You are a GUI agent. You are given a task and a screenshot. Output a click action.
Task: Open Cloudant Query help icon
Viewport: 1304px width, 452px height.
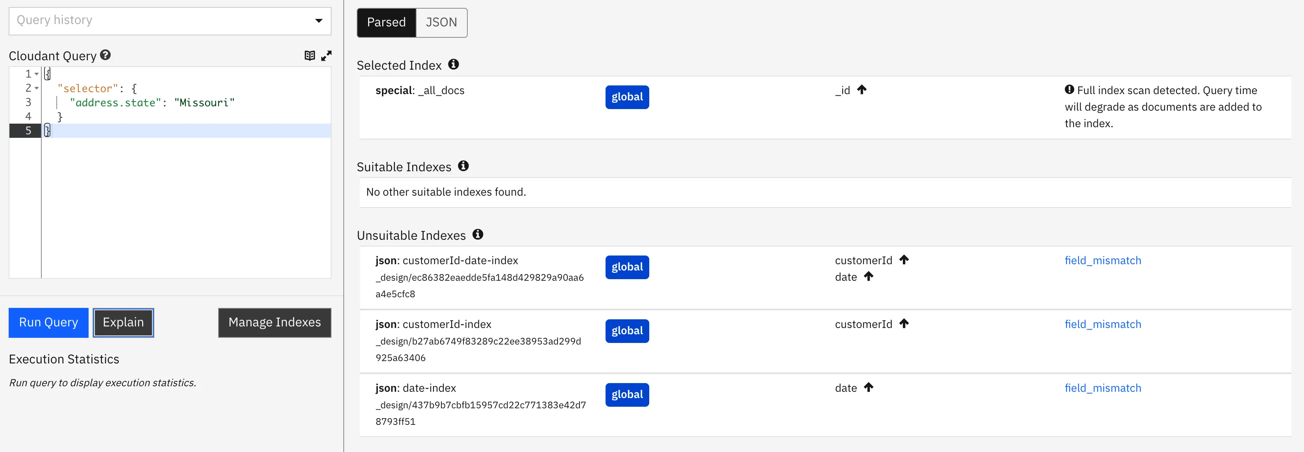105,55
